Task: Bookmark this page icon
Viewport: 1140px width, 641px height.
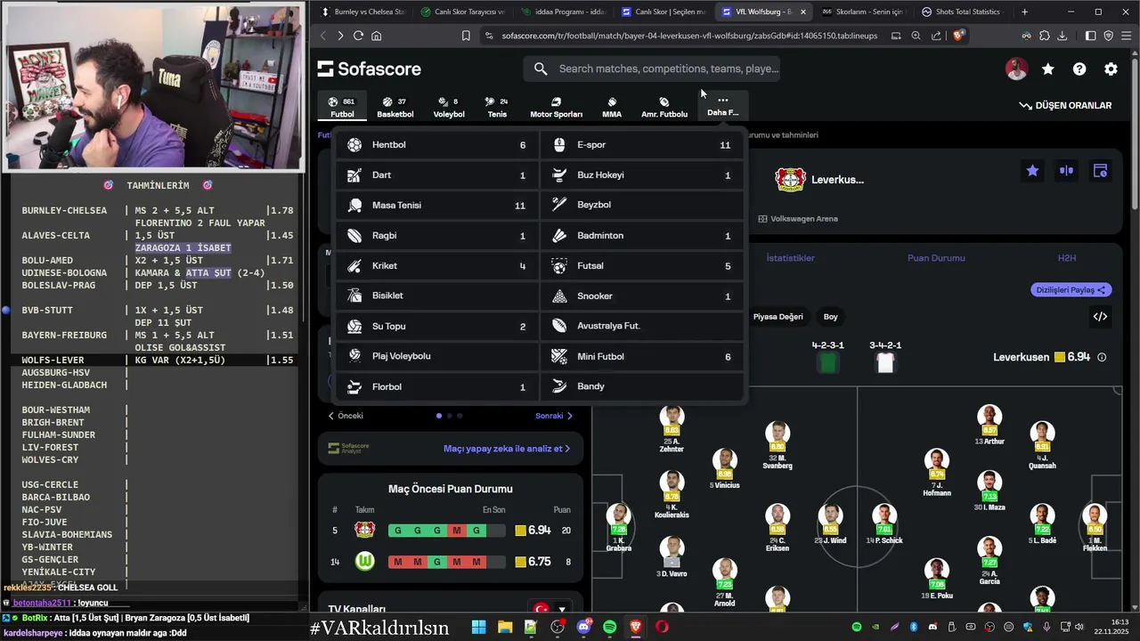Action: click(466, 36)
